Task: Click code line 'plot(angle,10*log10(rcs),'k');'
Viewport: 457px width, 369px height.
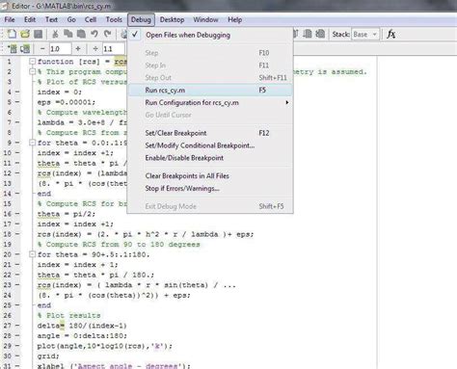Action: pyautogui.click(x=105, y=346)
